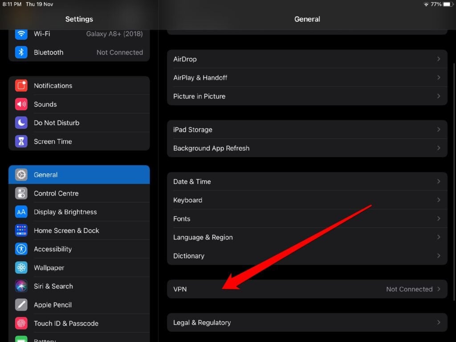Tap the Apple Pencil icon

click(21, 305)
